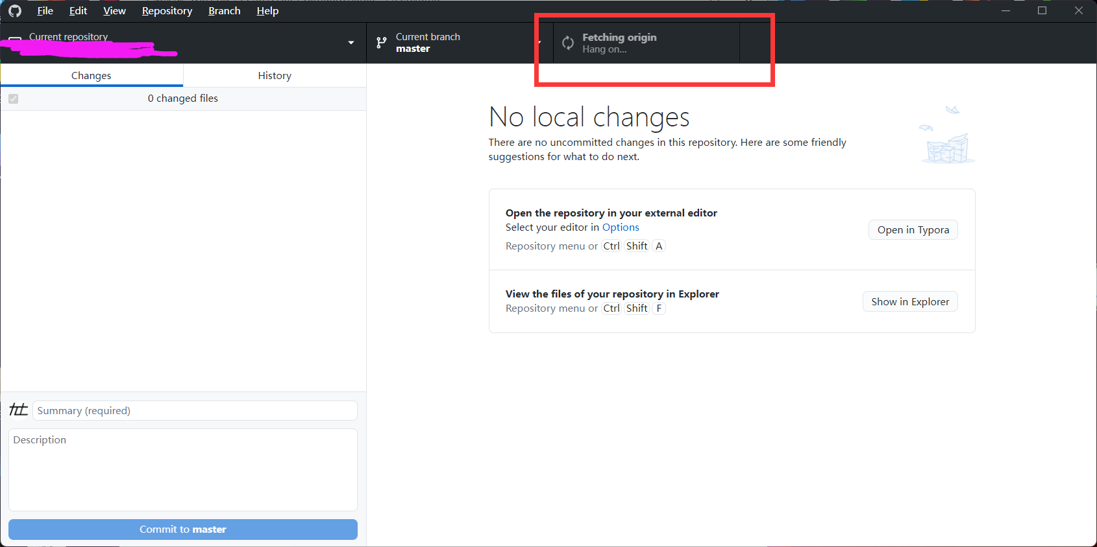Click 'View the files of your repository in Explorer' text
This screenshot has width=1097, height=547.
(612, 294)
